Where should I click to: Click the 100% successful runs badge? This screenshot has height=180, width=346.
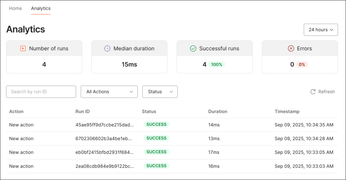[217, 65]
